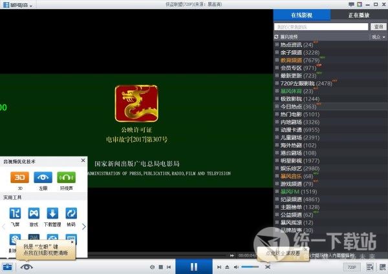The image size is (388, 274).
Task: Open the 观众 dropdown
Action: [378, 37]
